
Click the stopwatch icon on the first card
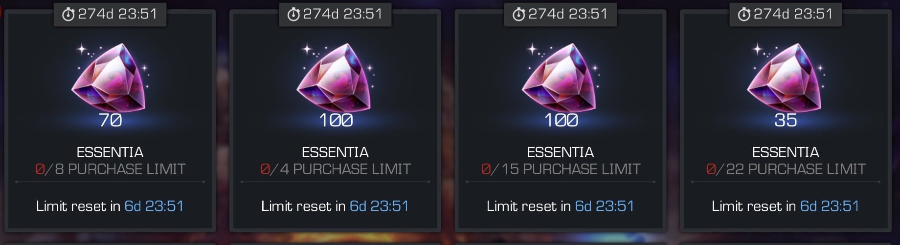68,15
